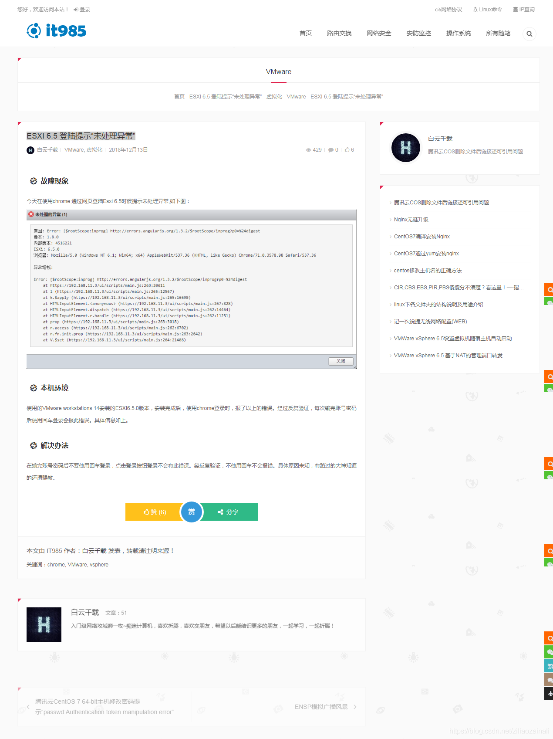Click the login icon link 登录
Screen dimensions: 553x739
pos(82,10)
